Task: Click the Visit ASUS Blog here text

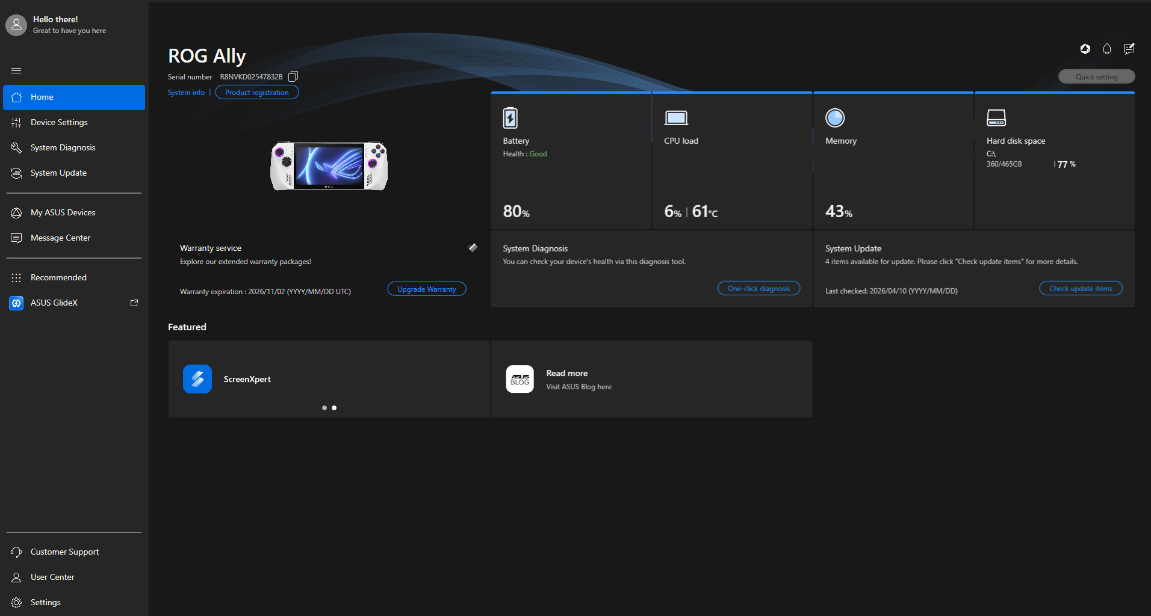Action: coord(579,387)
